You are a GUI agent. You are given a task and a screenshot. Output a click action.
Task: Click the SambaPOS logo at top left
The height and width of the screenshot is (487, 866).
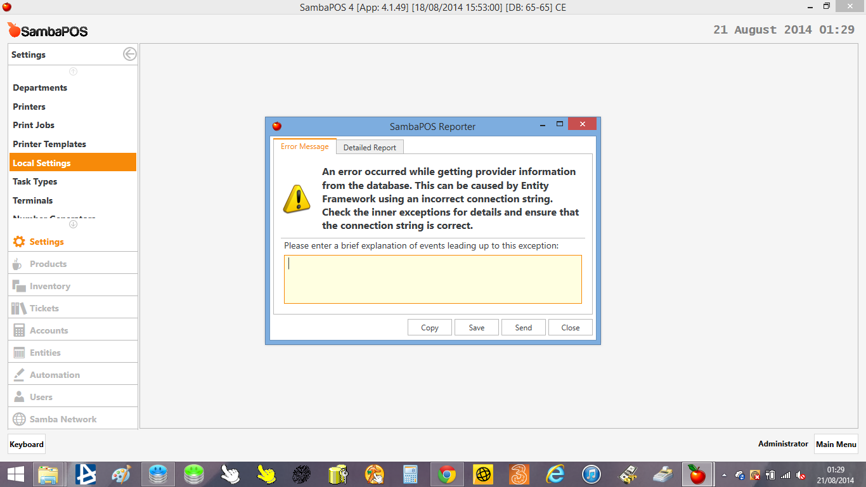point(48,30)
